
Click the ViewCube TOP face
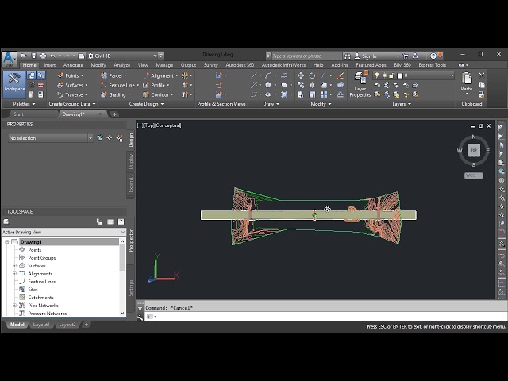point(474,150)
